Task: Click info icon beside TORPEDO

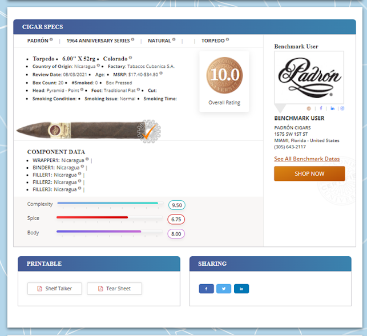Action: coord(228,39)
